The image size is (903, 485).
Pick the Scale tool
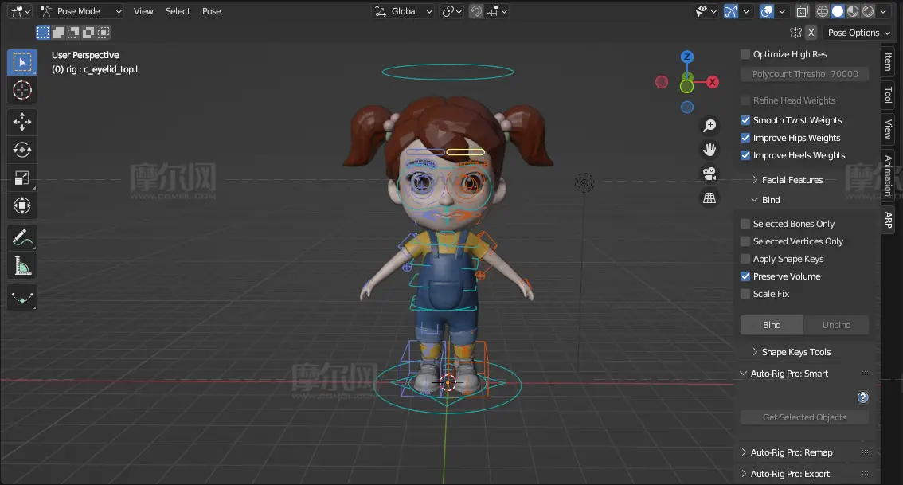click(21, 178)
